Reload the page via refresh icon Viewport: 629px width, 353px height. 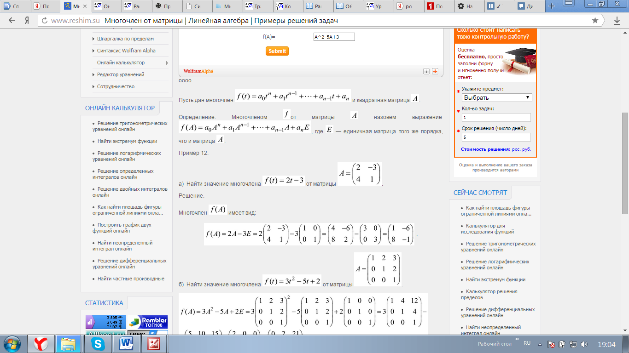(x=45, y=21)
